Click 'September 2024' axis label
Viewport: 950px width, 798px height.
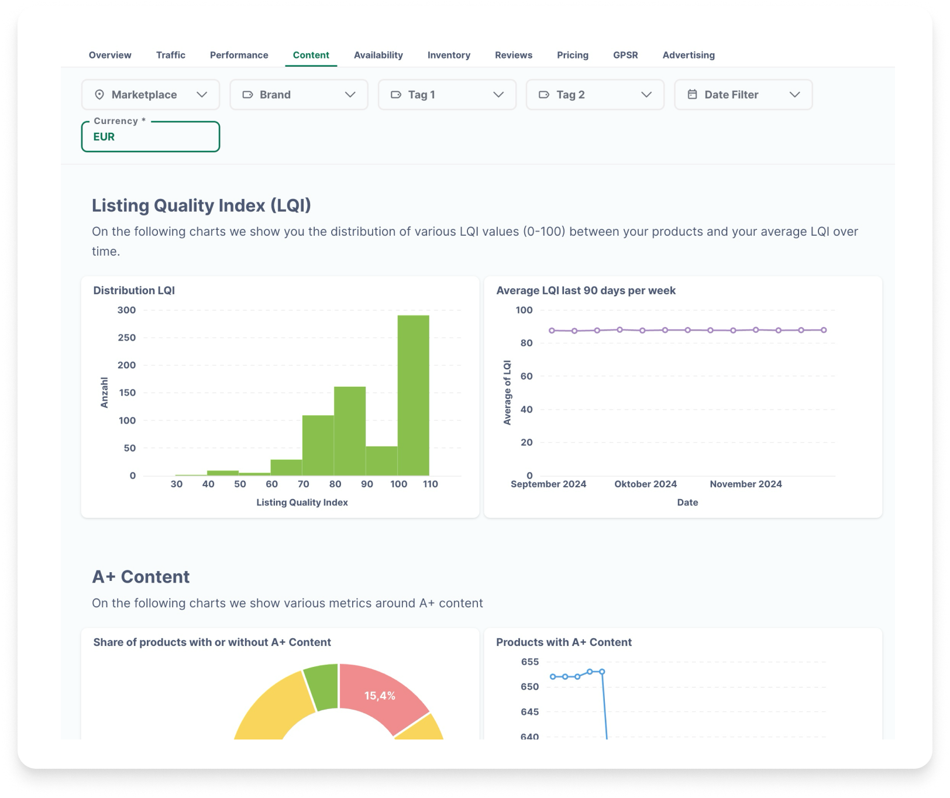point(548,484)
